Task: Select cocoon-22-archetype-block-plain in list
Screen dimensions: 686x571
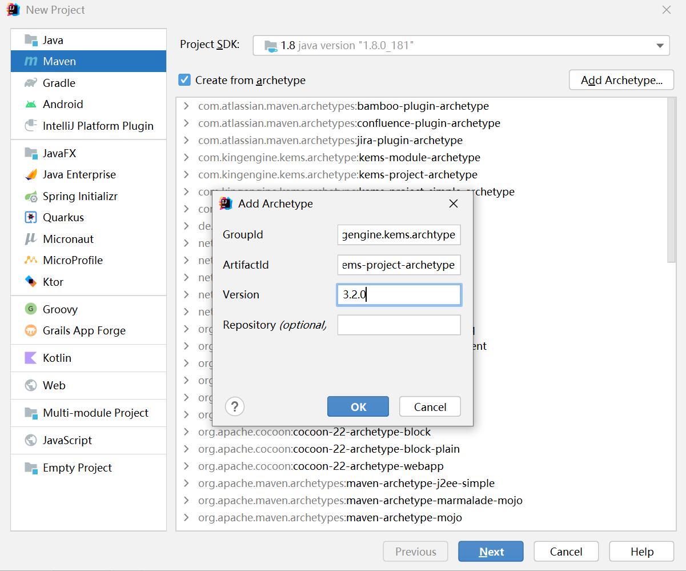Action: (x=329, y=449)
